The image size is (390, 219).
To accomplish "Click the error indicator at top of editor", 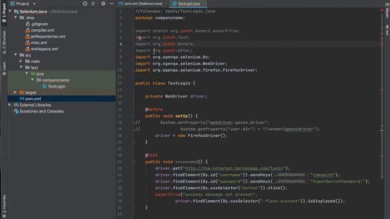I will click(x=382, y=10).
